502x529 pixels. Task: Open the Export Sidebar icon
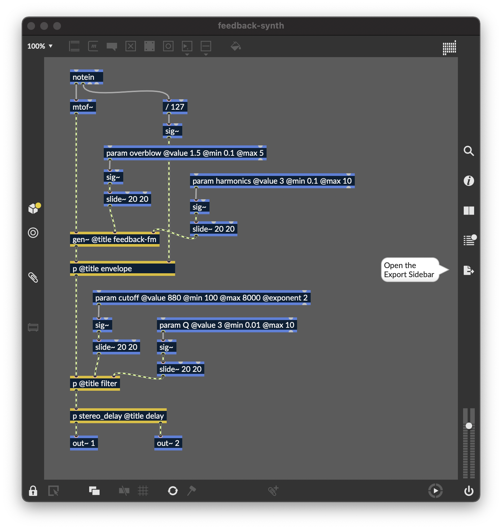point(469,270)
